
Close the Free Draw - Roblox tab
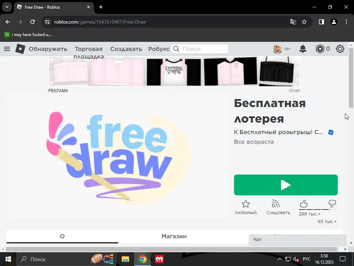88,7
